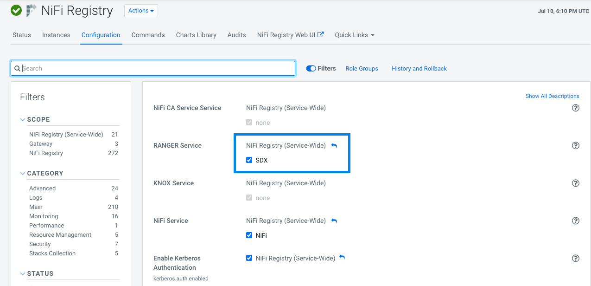Filter by the Security category

(40, 244)
